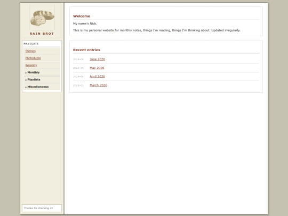Expand the Playlists section
Screen dimensions: 288x216
[42, 79]
